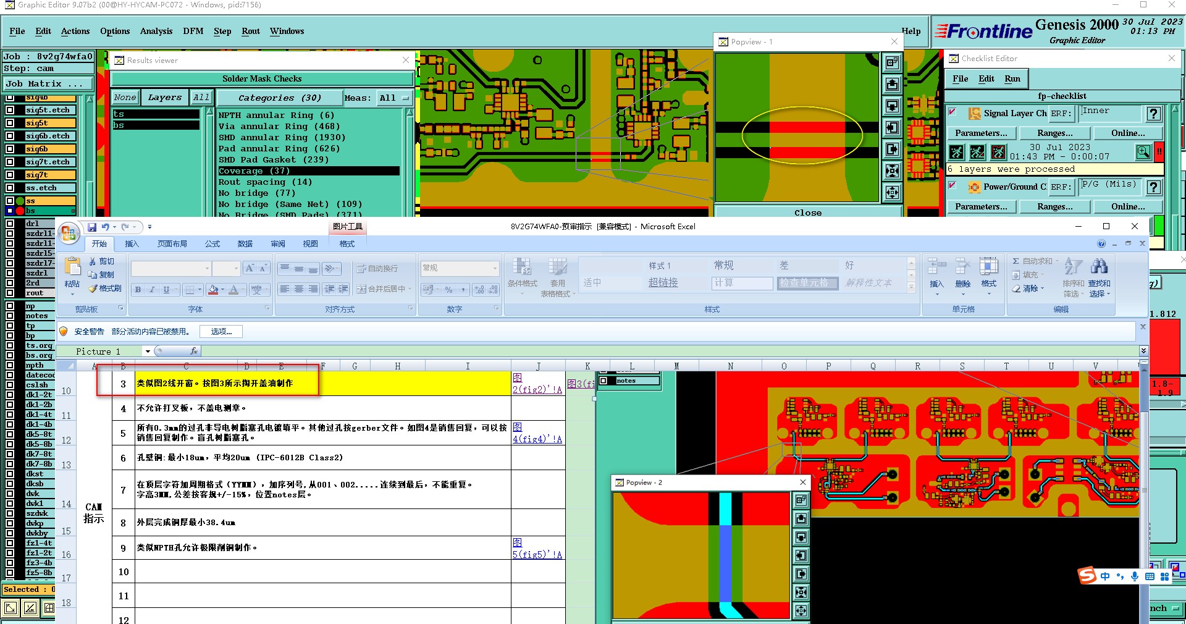Click the zoom-in fit icon in Popview 1
The height and width of the screenshot is (624, 1186).
coord(892,171)
